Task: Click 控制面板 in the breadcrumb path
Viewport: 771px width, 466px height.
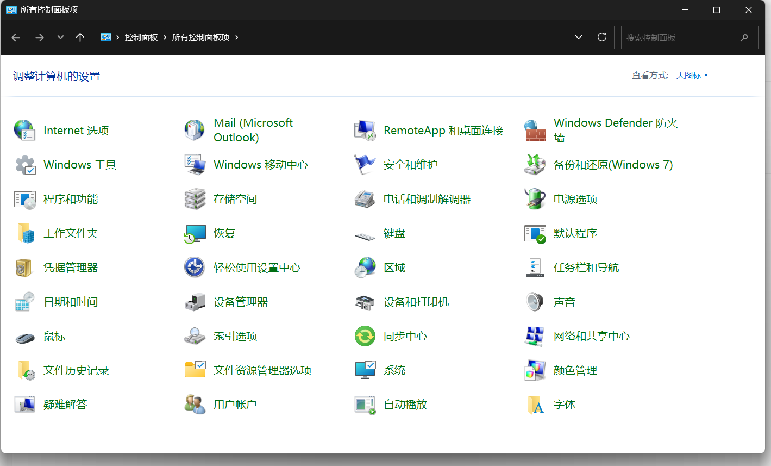Action: [x=141, y=38]
